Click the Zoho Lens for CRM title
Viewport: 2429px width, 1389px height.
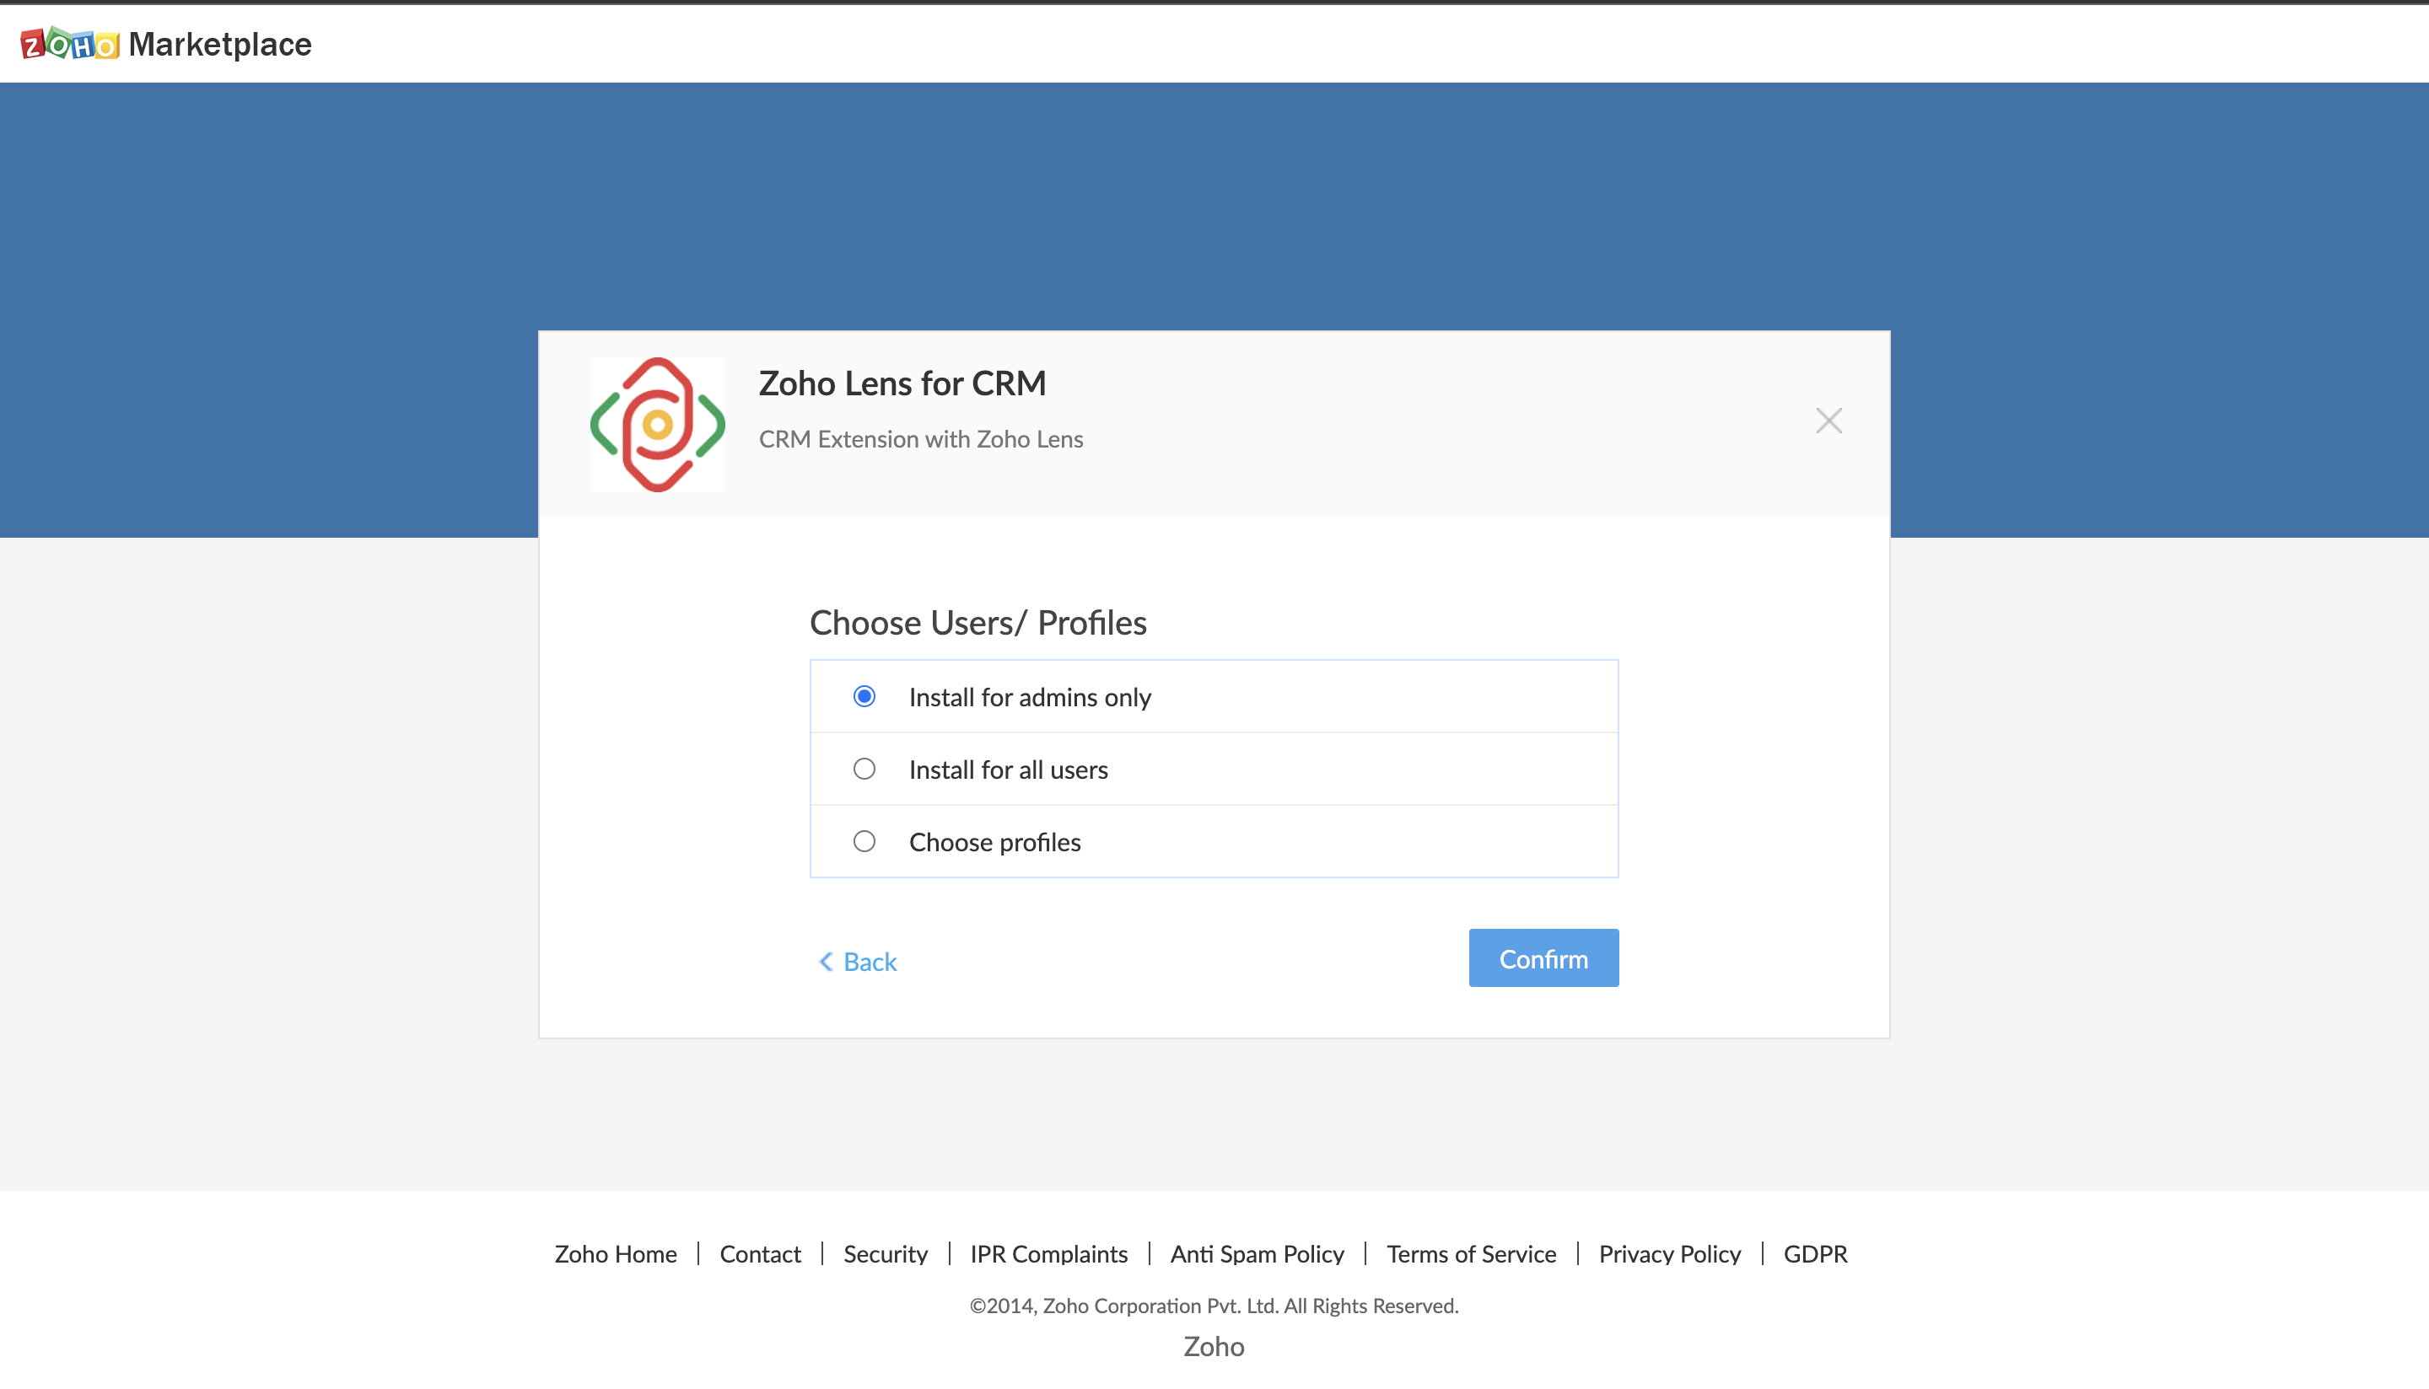902,383
